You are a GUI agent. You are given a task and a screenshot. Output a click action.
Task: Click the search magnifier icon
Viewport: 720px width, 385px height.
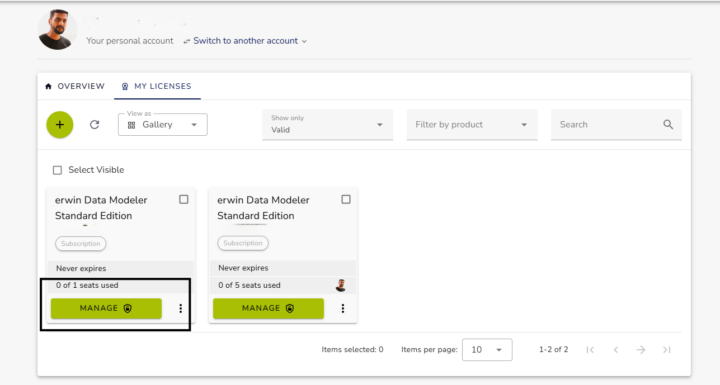pyautogui.click(x=668, y=125)
